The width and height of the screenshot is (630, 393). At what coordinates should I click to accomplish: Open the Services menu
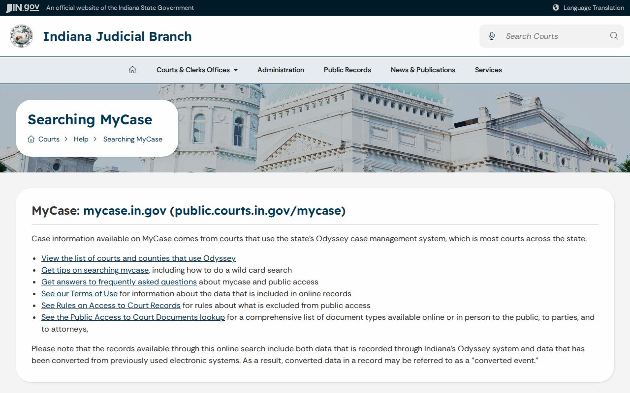[488, 70]
